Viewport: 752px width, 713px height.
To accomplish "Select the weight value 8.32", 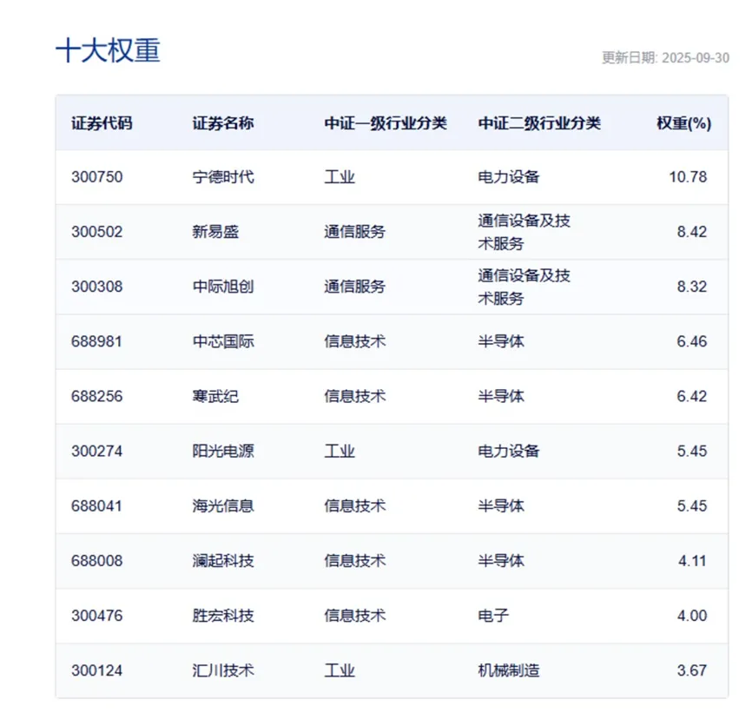I will pyautogui.click(x=691, y=287).
